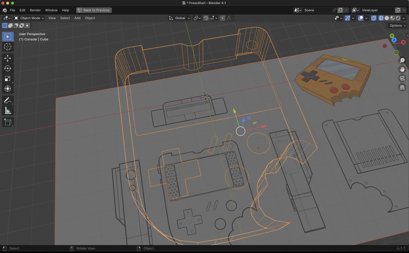Toggle X-ray mode

tap(374, 18)
